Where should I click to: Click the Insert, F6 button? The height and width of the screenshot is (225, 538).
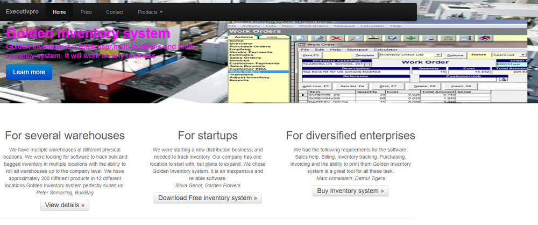point(462,86)
